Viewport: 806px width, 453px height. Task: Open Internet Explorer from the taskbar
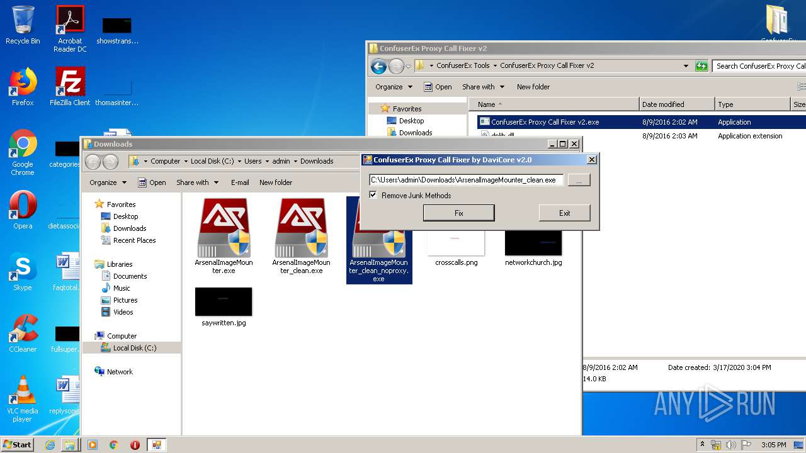coord(50,445)
